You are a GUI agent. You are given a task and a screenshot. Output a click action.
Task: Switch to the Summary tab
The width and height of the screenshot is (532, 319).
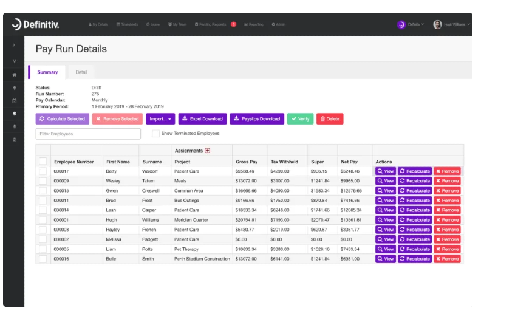[x=47, y=72]
